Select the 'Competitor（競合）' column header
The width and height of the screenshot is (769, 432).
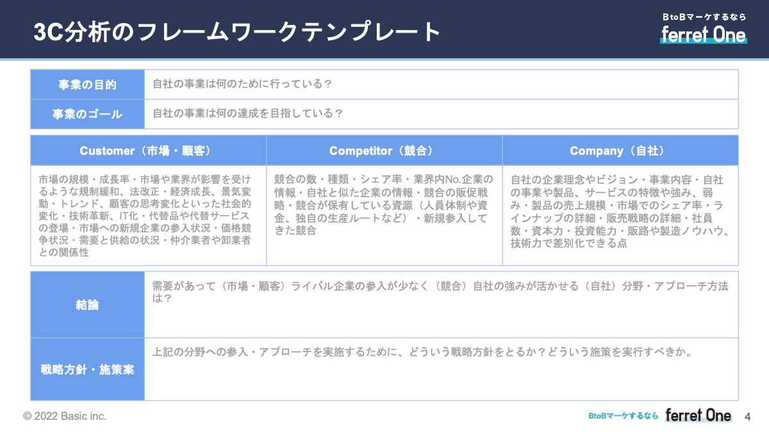(384, 150)
